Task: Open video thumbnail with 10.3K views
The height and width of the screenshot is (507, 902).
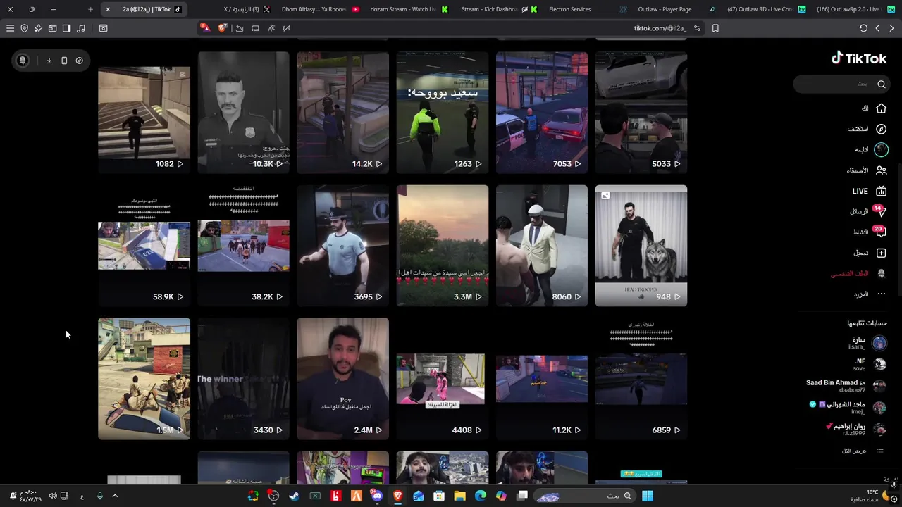Action: tap(243, 113)
